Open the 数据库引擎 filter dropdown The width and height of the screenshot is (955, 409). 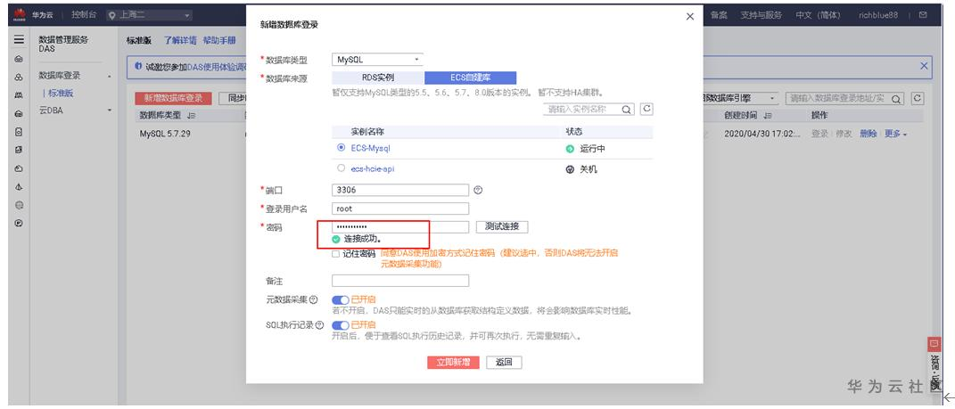741,98
